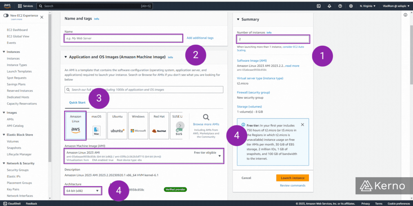Click the Feedback link in footer
The image size is (413, 206).
pos(31,203)
